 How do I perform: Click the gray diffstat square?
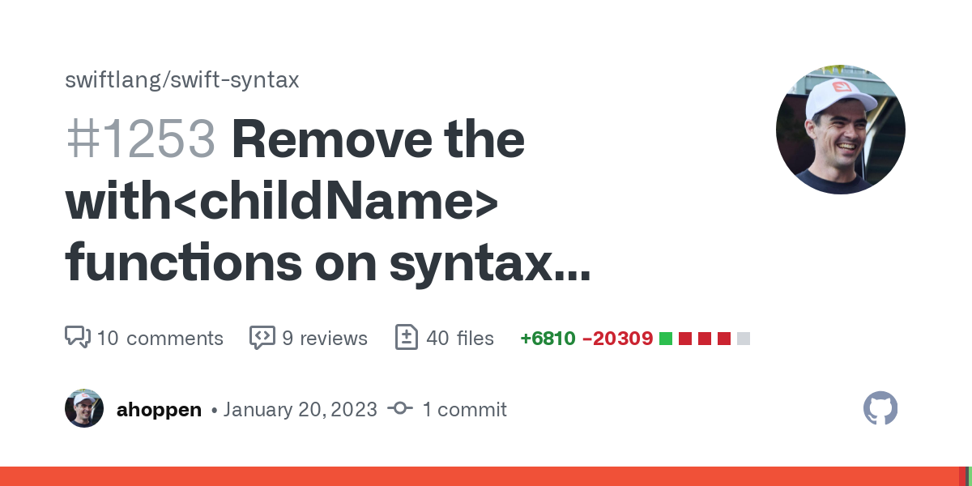744,339
